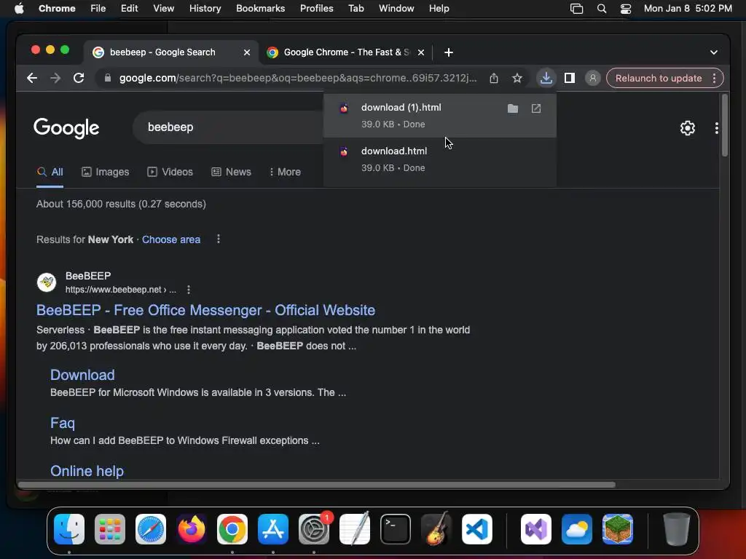
Task: Open the BeeBEEP Official Website result
Action: [205, 310]
